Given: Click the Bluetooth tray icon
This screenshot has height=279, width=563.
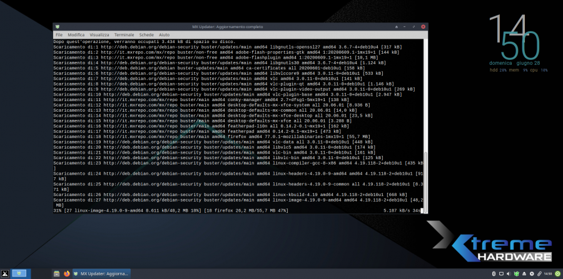Looking at the screenshot, I should 494,273.
